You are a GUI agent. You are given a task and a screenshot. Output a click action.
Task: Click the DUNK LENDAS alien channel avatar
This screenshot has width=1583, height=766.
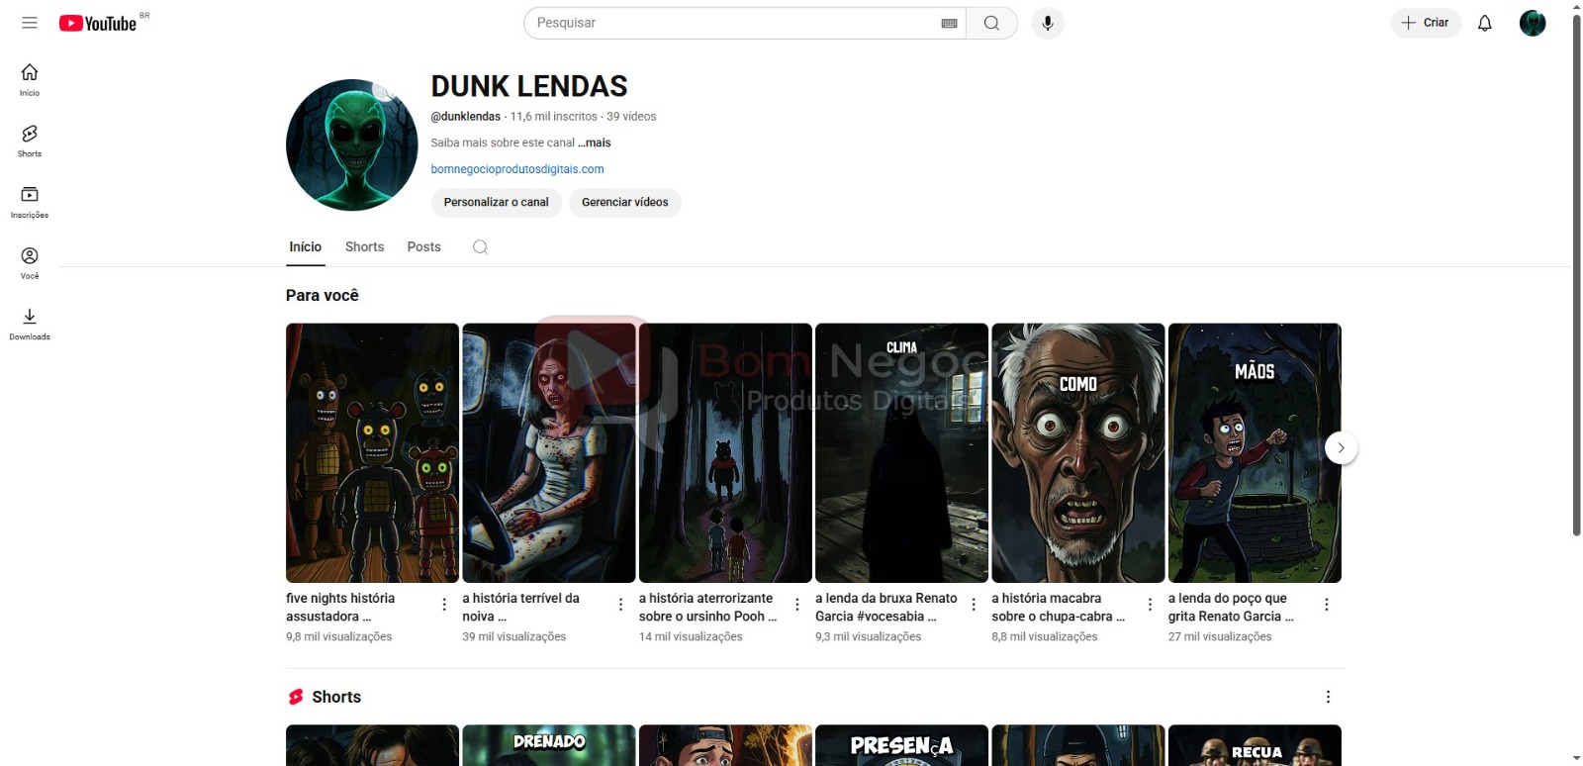(x=352, y=145)
